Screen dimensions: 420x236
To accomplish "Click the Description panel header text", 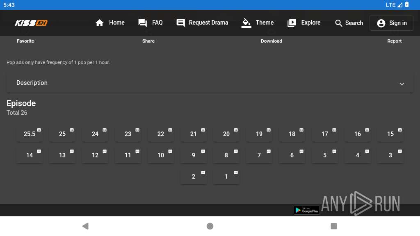I will [32, 83].
